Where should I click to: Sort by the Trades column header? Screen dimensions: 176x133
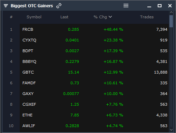pos(147,17)
